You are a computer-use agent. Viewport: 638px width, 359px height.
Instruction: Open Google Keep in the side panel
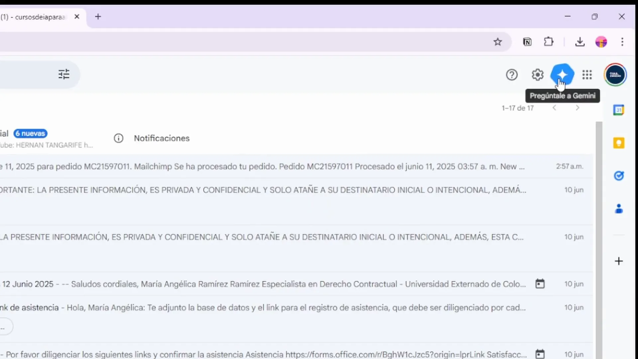click(x=619, y=143)
